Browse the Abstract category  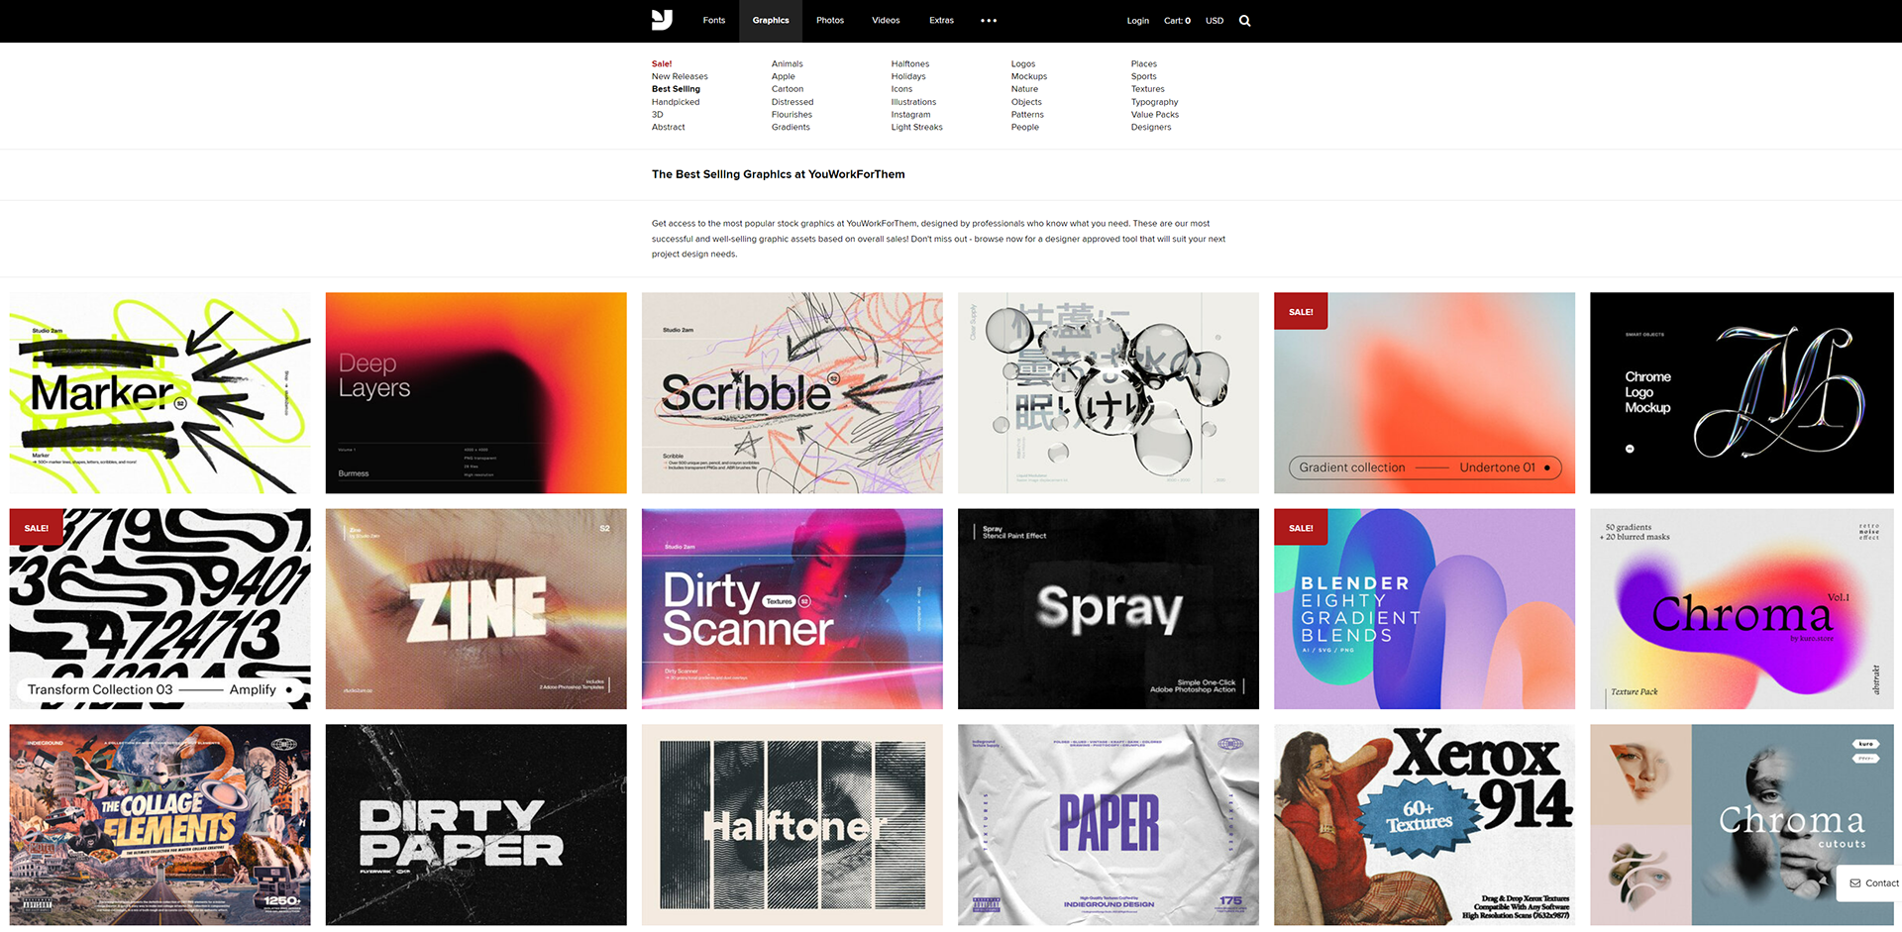point(669,127)
